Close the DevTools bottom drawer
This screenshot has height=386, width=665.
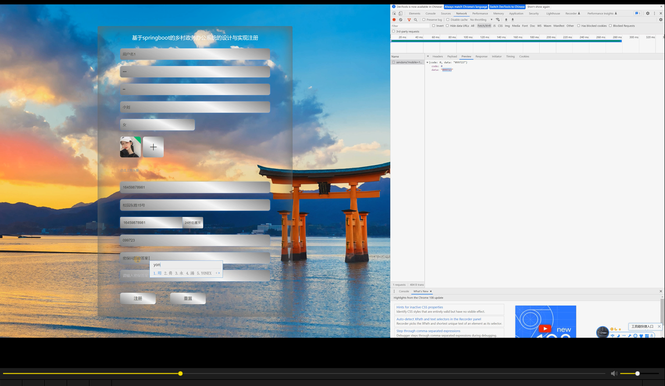click(x=661, y=291)
